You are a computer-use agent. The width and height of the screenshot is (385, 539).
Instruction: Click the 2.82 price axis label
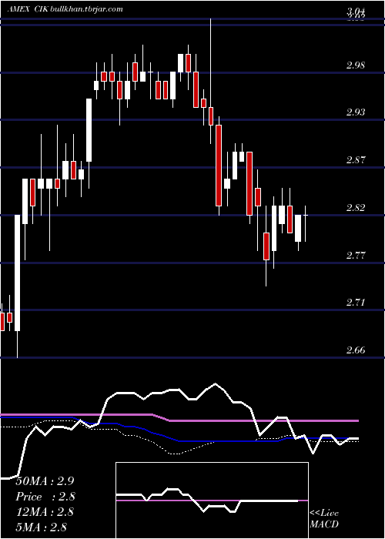click(x=356, y=208)
